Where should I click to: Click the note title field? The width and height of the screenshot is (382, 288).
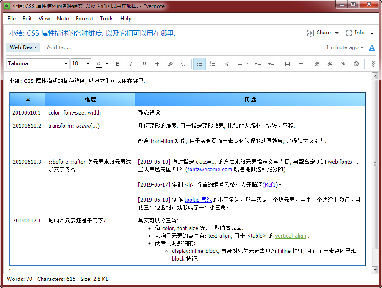pos(92,33)
